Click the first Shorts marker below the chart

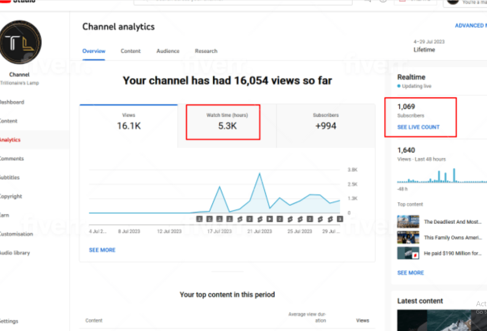tap(239, 219)
